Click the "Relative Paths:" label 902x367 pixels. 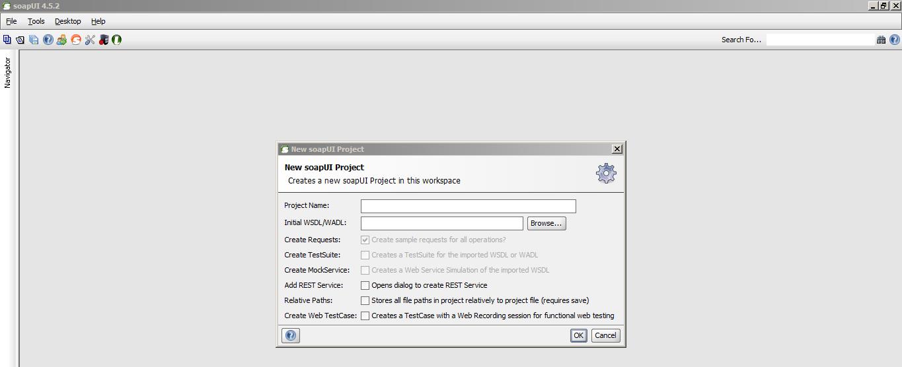click(x=309, y=300)
